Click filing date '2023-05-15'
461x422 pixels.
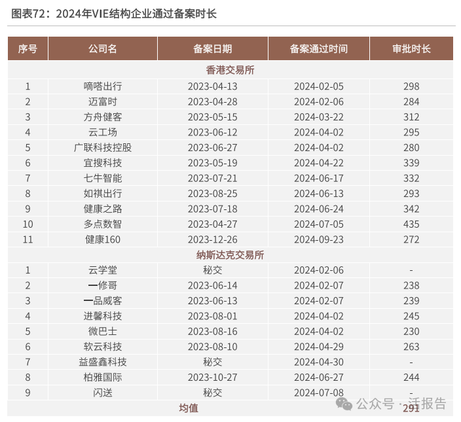[213, 117]
